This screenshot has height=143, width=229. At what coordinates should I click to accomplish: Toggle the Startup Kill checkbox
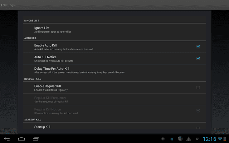click(x=198, y=128)
